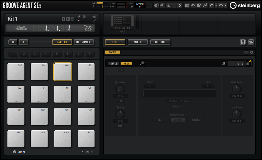This screenshot has width=262, height=160.
Task: Click the RAM save icon
Action: [x=187, y=5]
